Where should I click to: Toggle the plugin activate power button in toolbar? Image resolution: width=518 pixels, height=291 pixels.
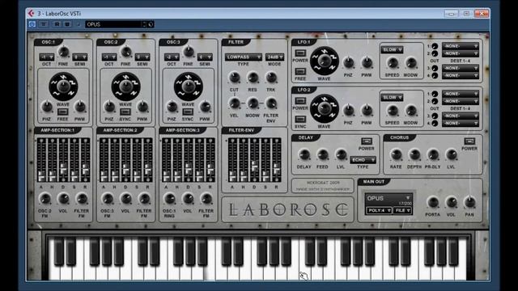(32, 24)
